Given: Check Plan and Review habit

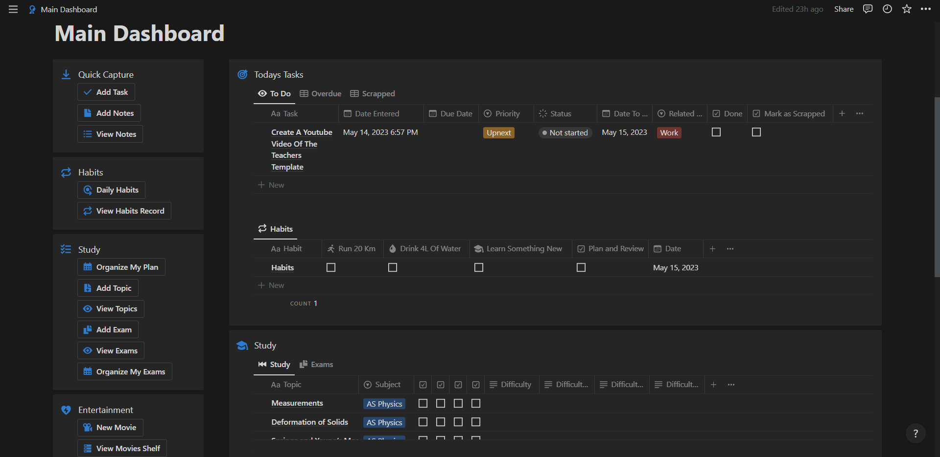Looking at the screenshot, I should (x=581, y=267).
